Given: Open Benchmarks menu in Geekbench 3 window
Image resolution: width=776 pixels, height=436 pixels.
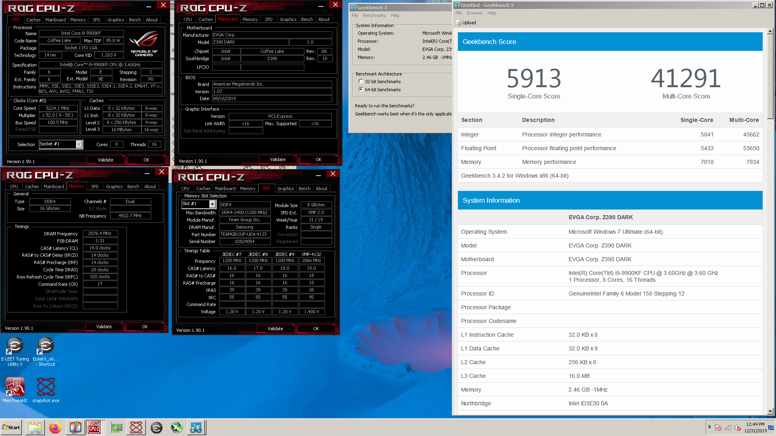Looking at the screenshot, I should point(374,15).
